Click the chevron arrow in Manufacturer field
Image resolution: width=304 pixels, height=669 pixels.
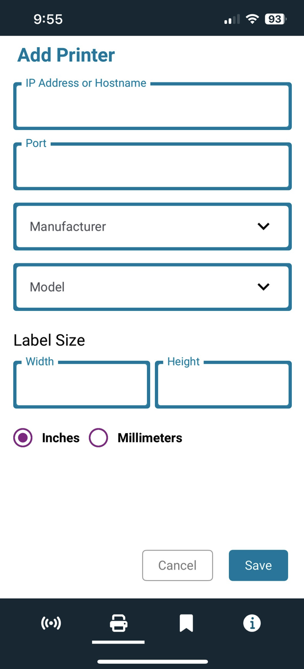[x=263, y=226]
